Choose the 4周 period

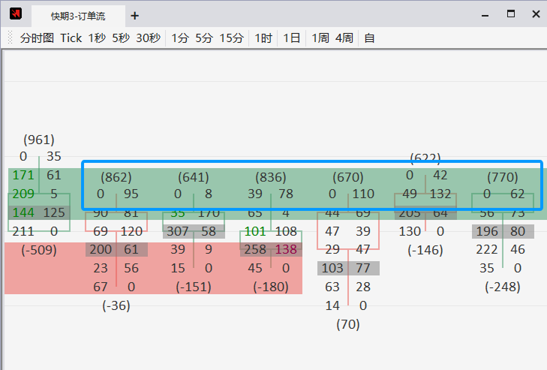pos(344,38)
